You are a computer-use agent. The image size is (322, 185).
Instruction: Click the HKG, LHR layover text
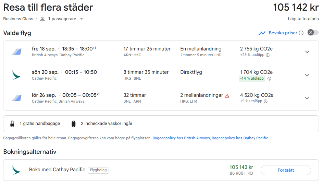188,101
